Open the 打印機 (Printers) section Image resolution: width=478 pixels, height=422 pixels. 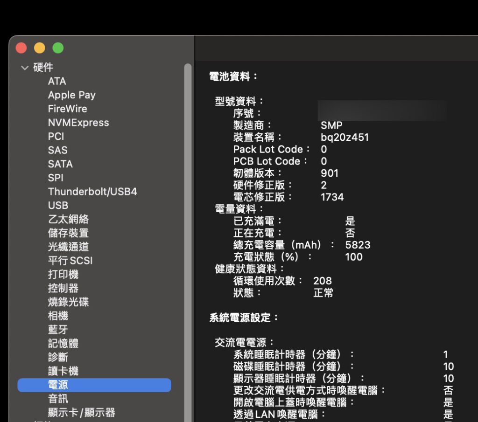(x=63, y=275)
